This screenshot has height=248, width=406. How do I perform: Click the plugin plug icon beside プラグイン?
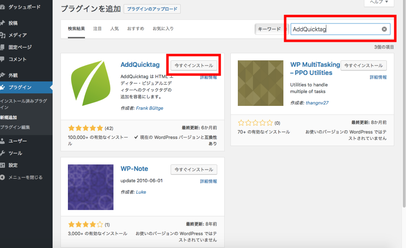click(x=2, y=87)
